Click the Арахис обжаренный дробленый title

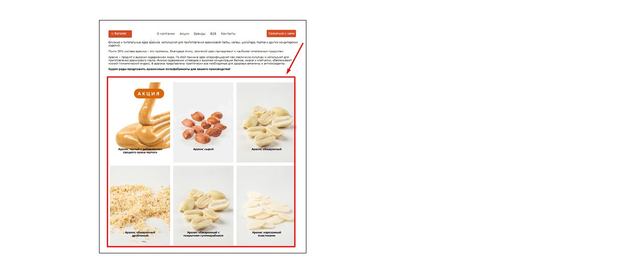[140, 234]
